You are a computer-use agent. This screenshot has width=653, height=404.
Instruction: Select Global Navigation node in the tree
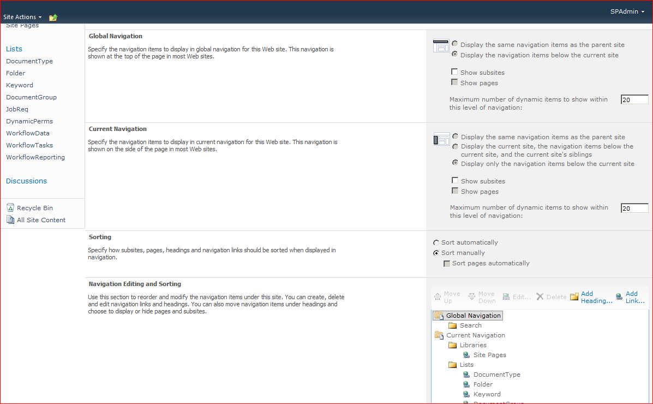(472, 316)
